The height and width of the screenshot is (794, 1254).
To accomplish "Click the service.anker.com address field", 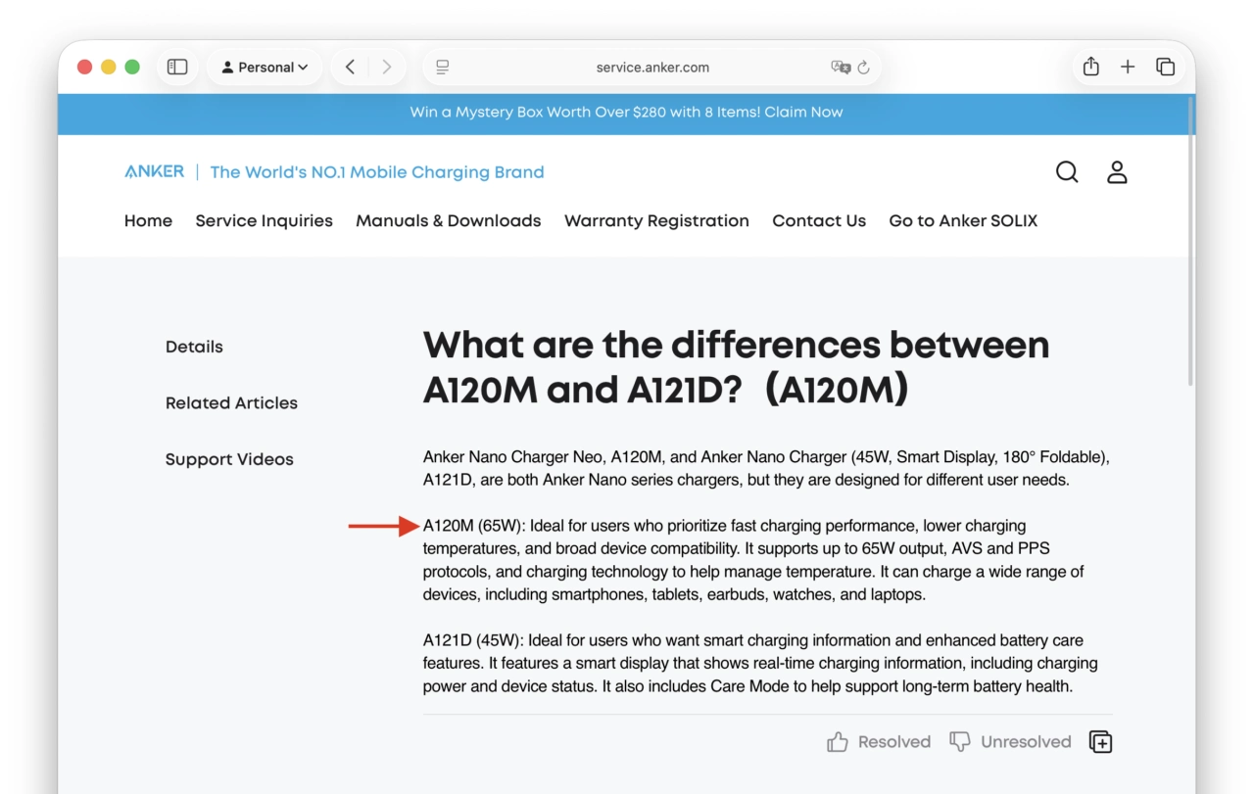I will [652, 68].
